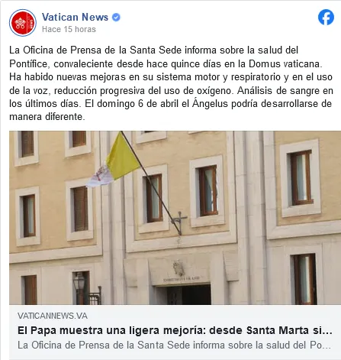The width and height of the screenshot is (341, 360).
Task: Click the flagpole holding the Vatican flag
Action: click(x=150, y=181)
